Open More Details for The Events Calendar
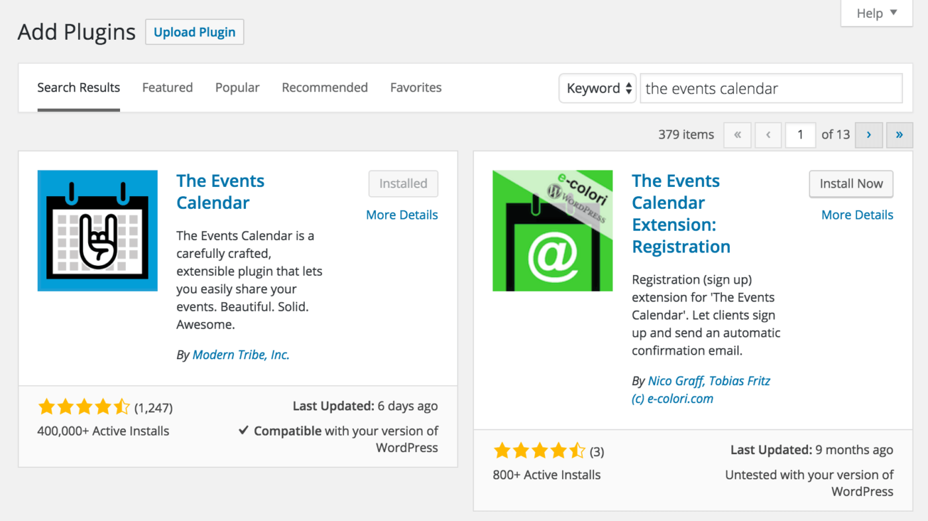Viewport: 928px width, 521px height. pyautogui.click(x=402, y=214)
